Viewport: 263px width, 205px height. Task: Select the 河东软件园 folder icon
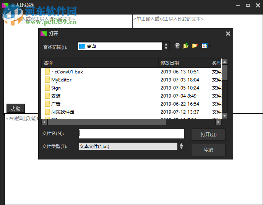point(47,112)
